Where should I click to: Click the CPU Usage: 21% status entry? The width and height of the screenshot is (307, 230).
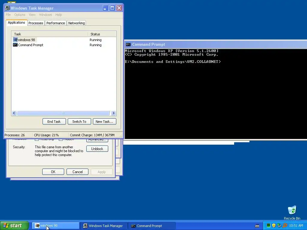pyautogui.click(x=46, y=135)
